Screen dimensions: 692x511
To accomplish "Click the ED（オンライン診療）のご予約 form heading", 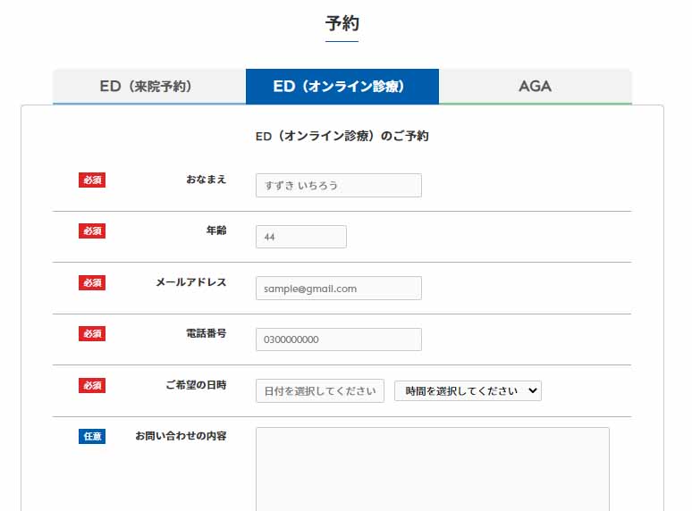I will click(342, 136).
